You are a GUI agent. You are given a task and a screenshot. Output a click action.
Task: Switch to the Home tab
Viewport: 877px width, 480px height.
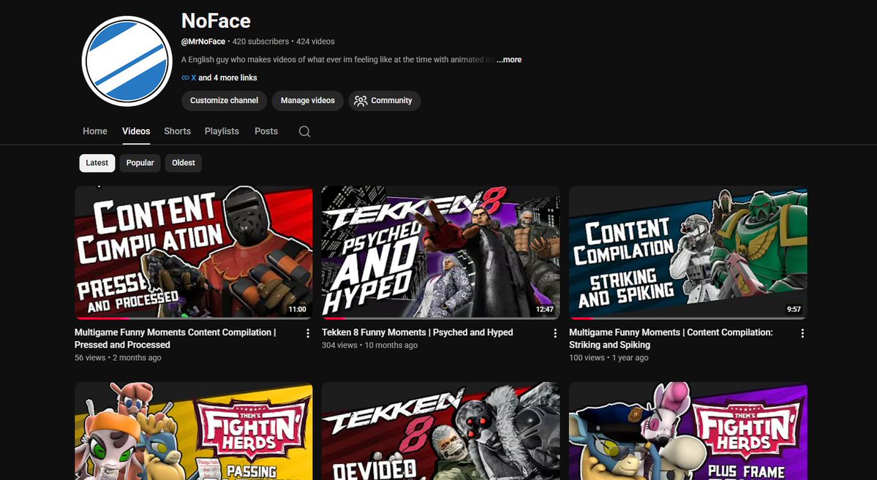[x=95, y=132]
